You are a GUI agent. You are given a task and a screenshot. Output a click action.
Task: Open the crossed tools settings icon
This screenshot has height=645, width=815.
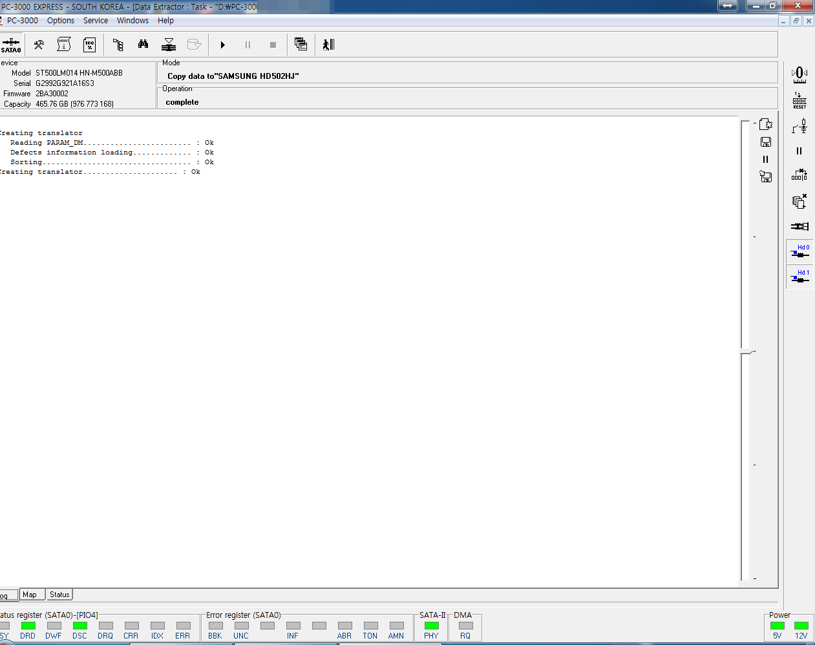click(39, 45)
